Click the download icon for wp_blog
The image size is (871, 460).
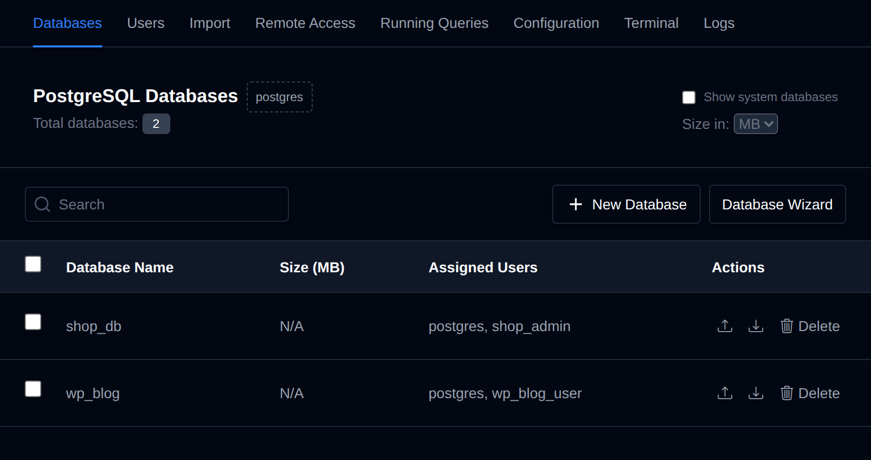[756, 393]
